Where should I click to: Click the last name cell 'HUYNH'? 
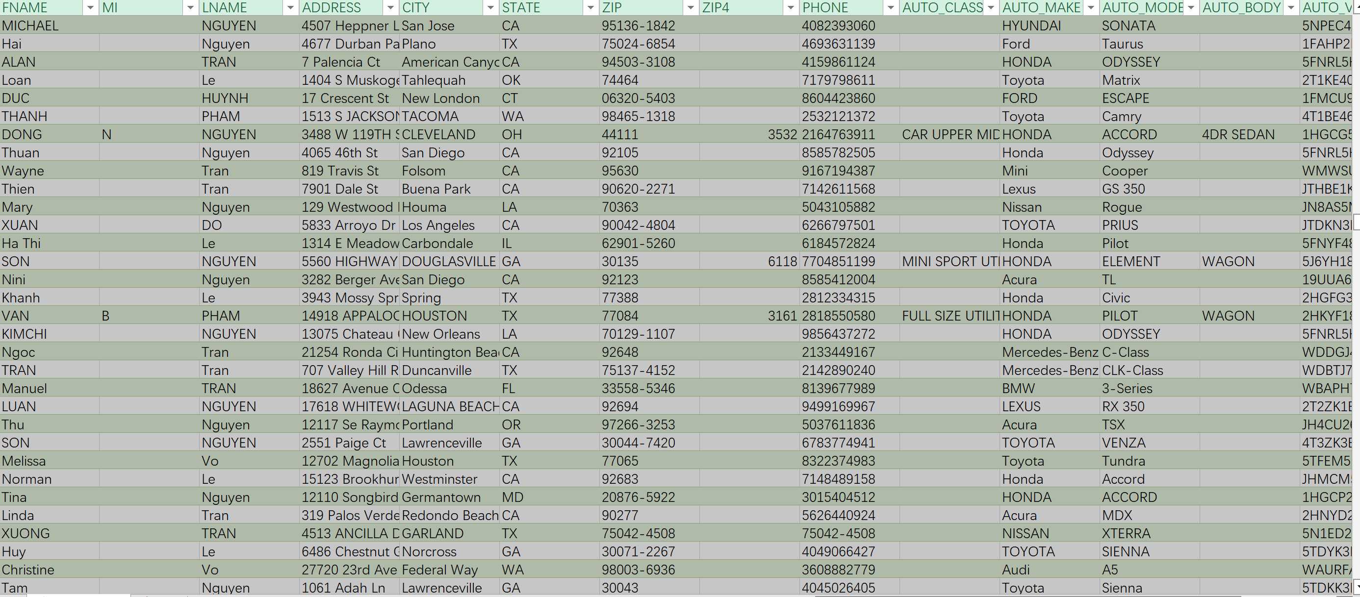point(249,98)
